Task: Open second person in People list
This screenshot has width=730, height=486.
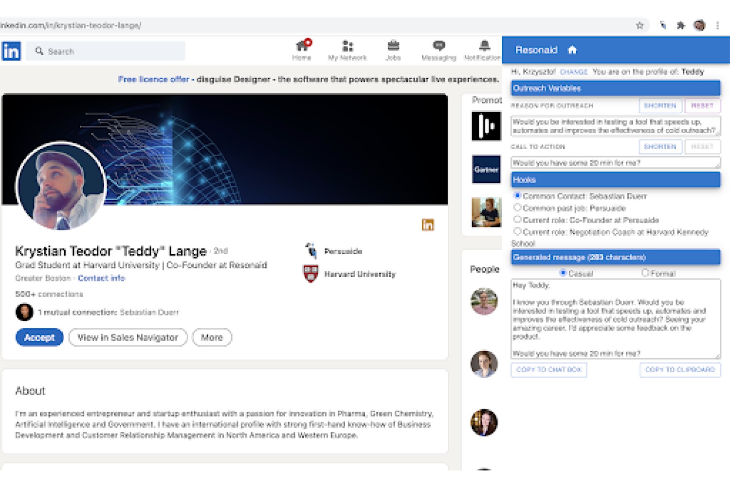Action: pos(484,364)
